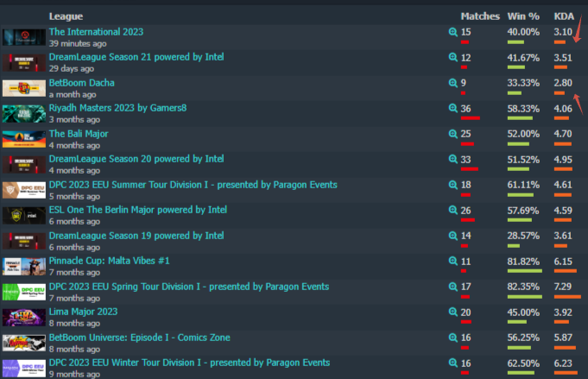Click magnifier icon for DreamLeague Season 19
Viewport: 588px width, 379px height.
[453, 236]
